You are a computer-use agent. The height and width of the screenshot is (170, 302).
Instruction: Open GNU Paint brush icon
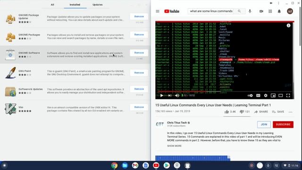[x=10, y=73]
